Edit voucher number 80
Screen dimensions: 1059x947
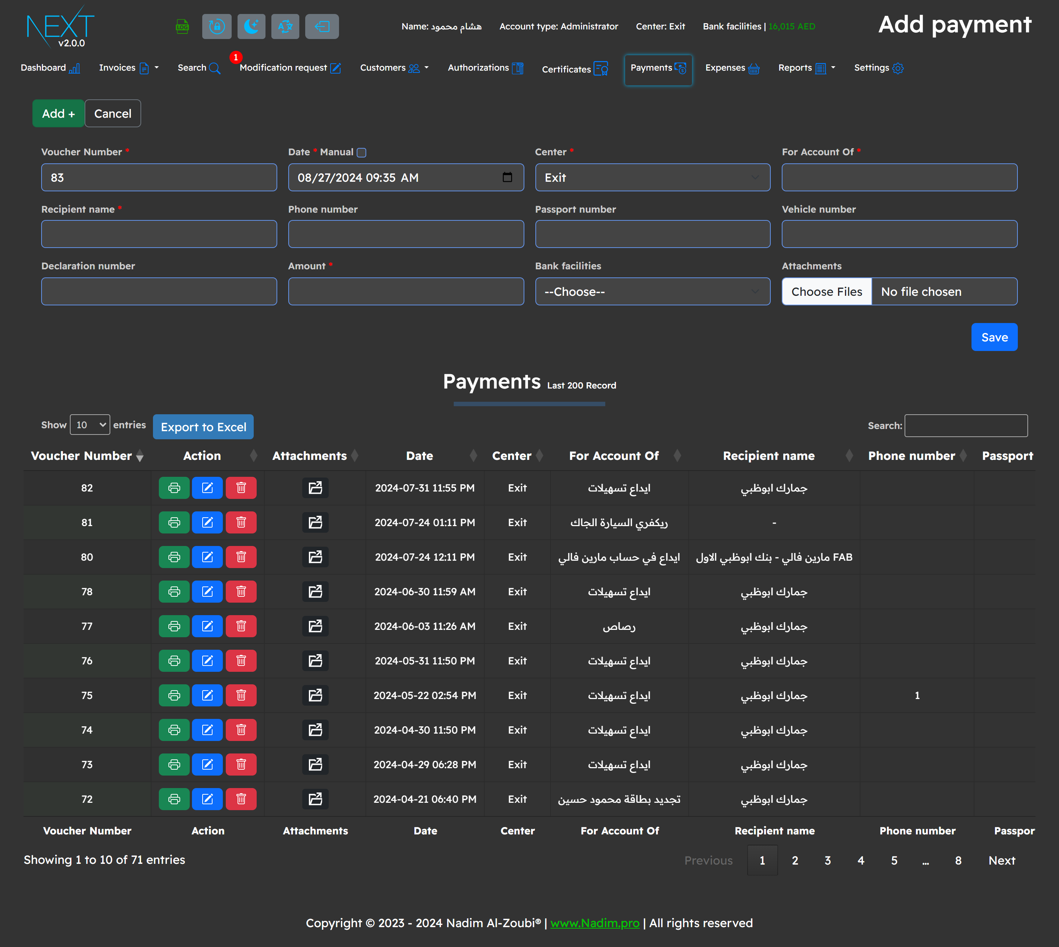(207, 557)
